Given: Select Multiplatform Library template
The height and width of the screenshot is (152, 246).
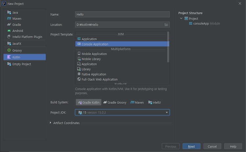Looking at the screenshot, I should (121, 69).
